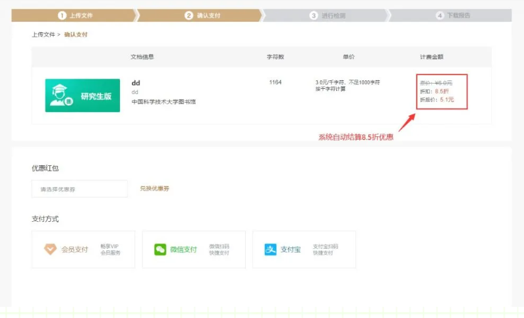
Task: Click the 折后价 5.1元 discounted price
Action: point(437,99)
